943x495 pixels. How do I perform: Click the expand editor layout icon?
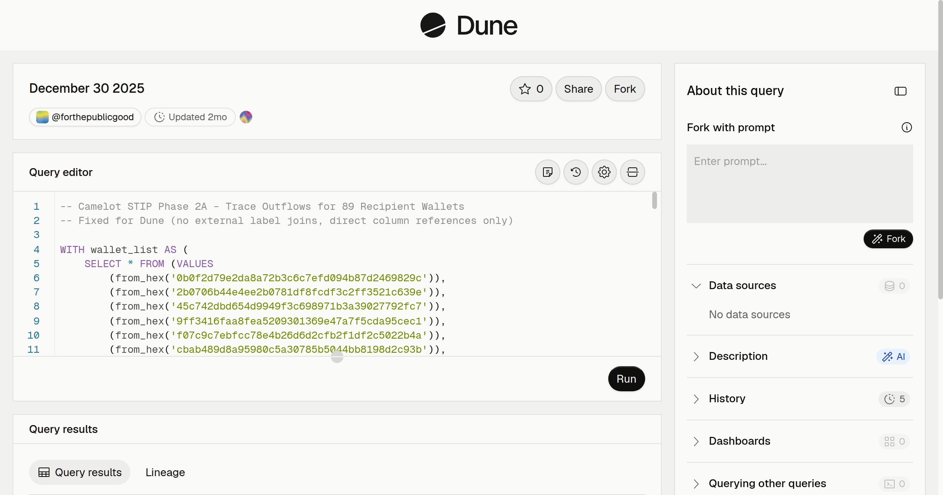tap(633, 172)
